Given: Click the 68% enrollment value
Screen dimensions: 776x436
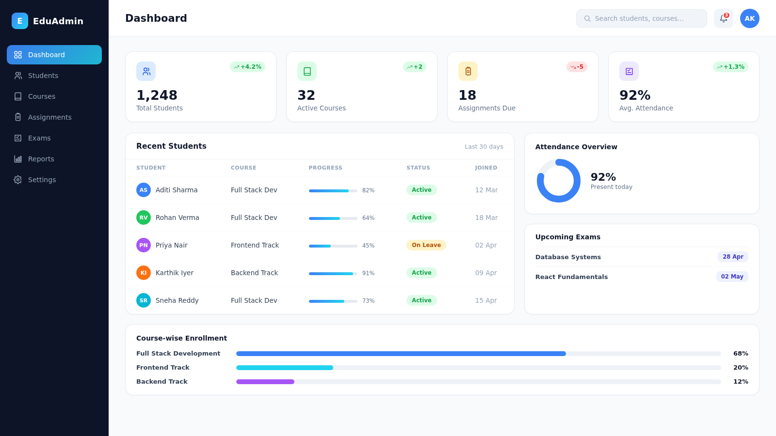Looking at the screenshot, I should 741,354.
